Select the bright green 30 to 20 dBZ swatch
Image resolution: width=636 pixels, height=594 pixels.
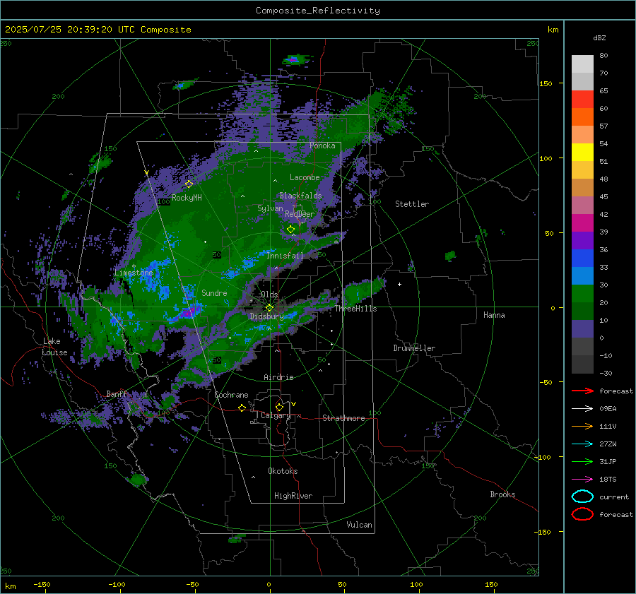(x=582, y=294)
